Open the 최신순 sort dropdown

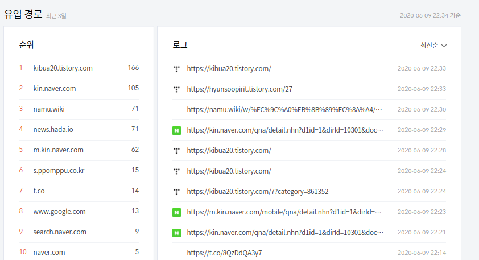point(433,45)
